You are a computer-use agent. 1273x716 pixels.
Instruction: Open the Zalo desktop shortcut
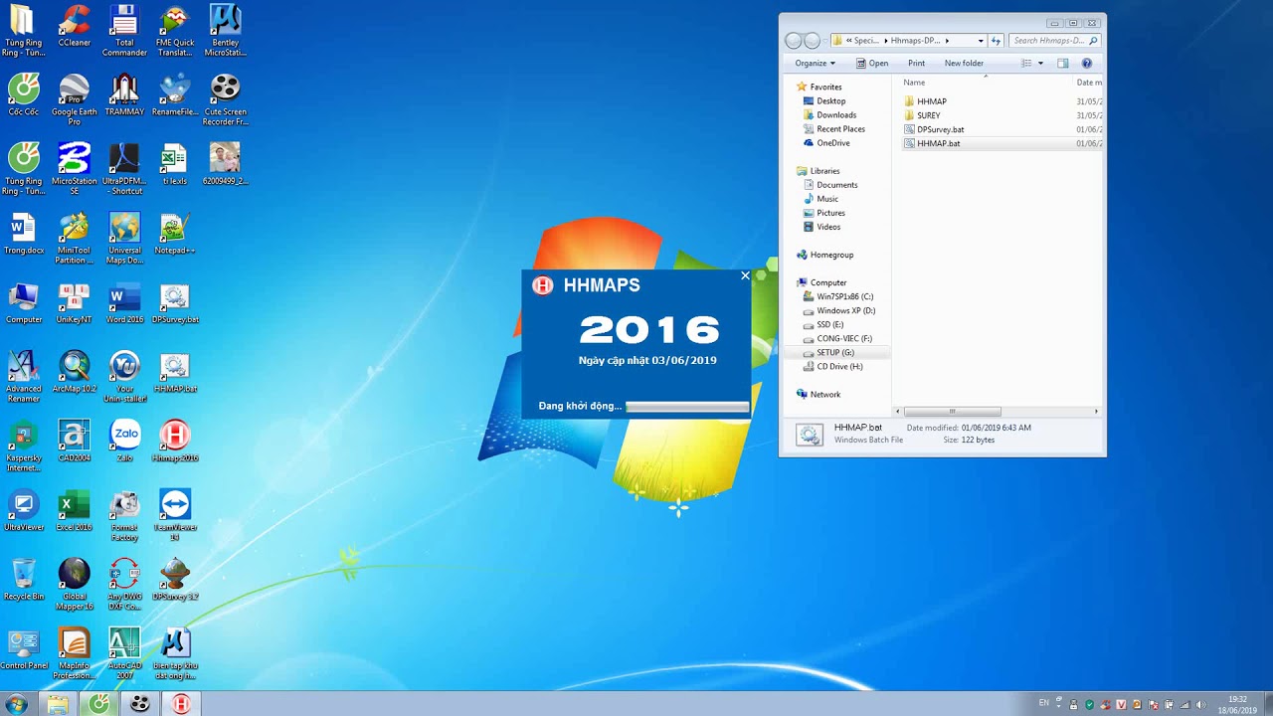click(125, 441)
